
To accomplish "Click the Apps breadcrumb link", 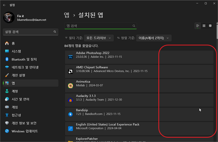I will coord(66,15).
